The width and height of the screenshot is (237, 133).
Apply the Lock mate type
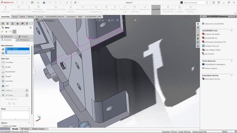pos(3,86)
